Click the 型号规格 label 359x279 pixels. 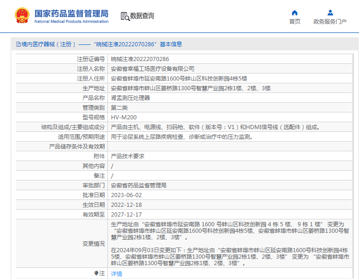94,118
